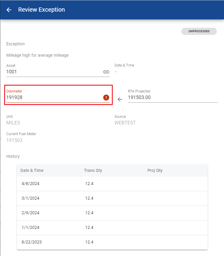Click the Date & Time column header in History
The image size is (224, 256).
click(x=32, y=170)
